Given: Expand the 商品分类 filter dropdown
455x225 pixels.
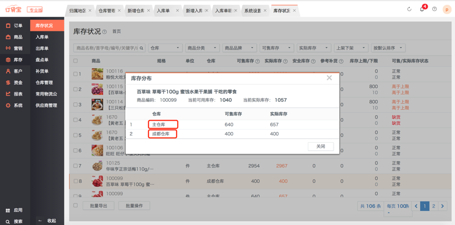Looking at the screenshot, I should 202,48.
